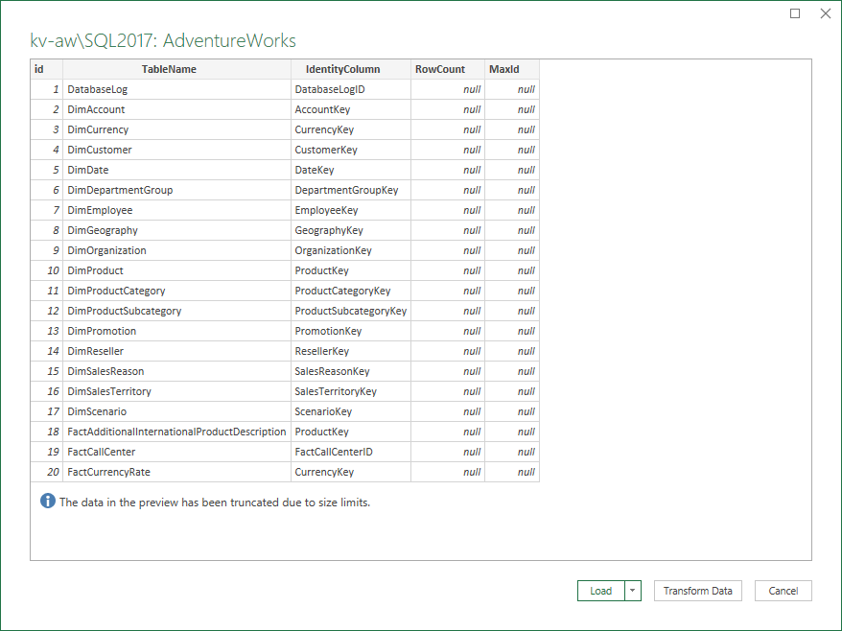Click the preview truncated message text
Image resolution: width=842 pixels, height=631 pixels.
click(x=215, y=502)
